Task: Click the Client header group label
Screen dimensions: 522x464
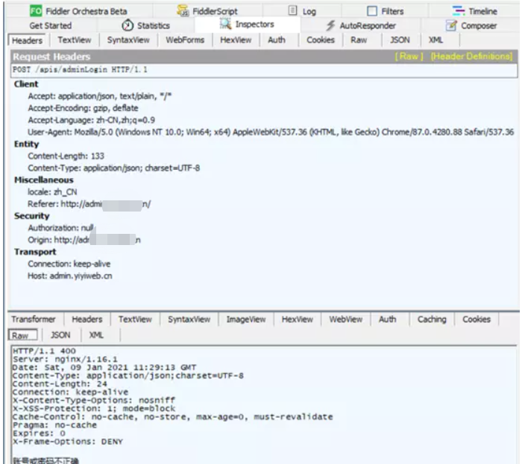Action: [x=26, y=84]
